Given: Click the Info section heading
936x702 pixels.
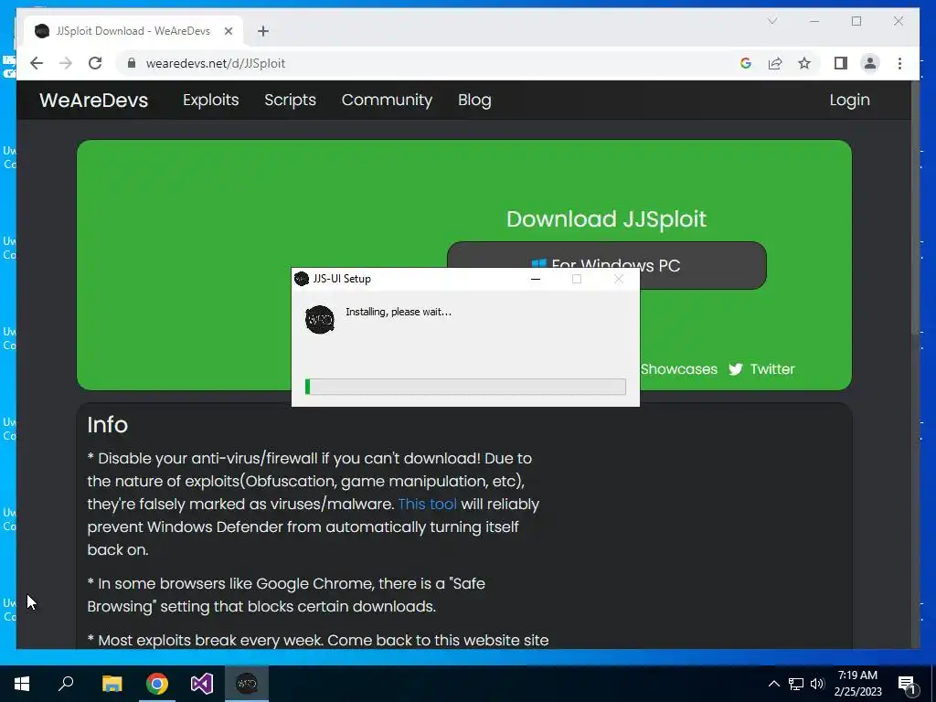Looking at the screenshot, I should click(x=108, y=424).
